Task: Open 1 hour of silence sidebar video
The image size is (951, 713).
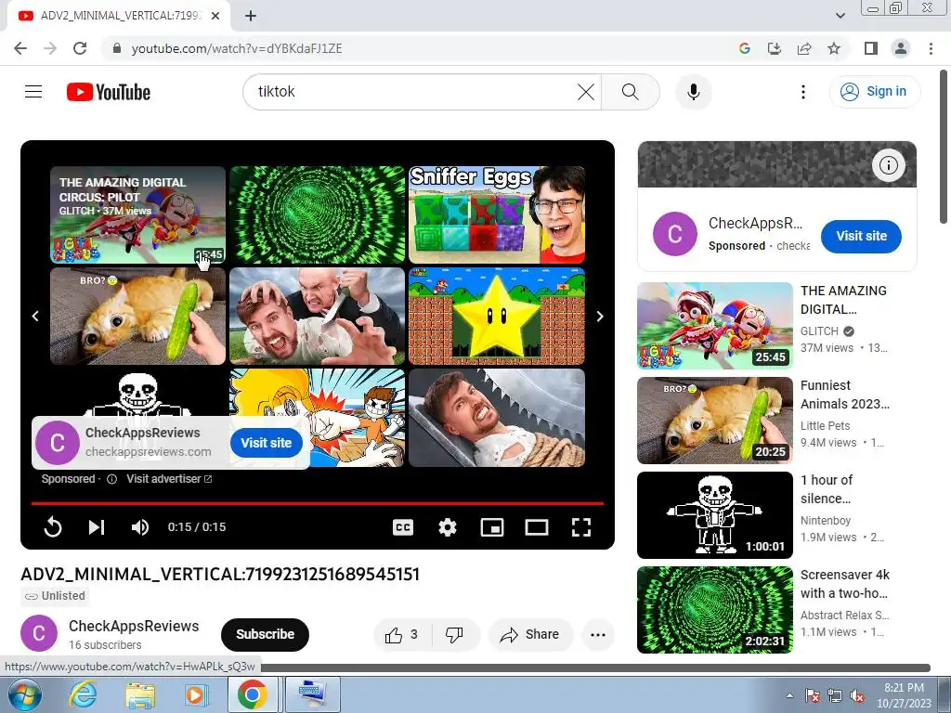Action: [x=715, y=515]
